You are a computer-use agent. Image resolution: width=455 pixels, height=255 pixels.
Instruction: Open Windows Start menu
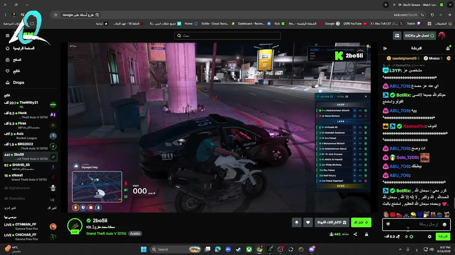pyautogui.click(x=144, y=249)
